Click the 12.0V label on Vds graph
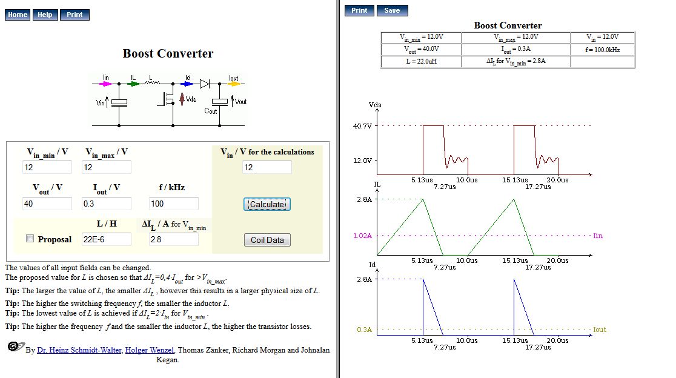Image resolution: width=676 pixels, height=378 pixels. coord(362,161)
